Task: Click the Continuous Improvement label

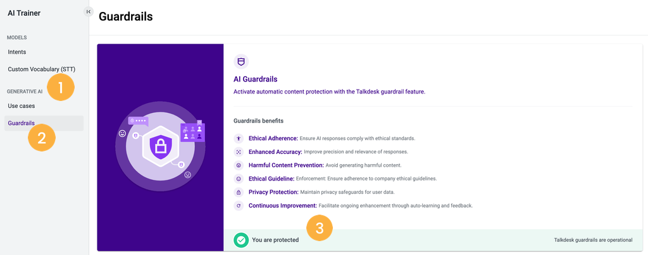Action: click(x=282, y=206)
